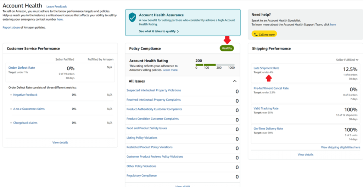This screenshot has width=363, height=187.
Task: Click the Call me now button
Action: 264,34
